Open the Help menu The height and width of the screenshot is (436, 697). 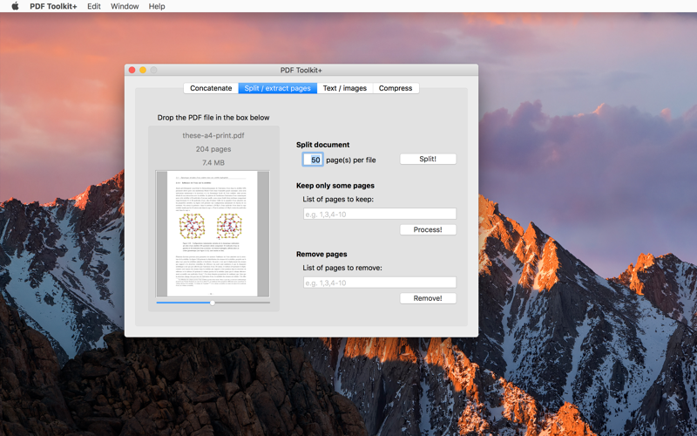157,6
